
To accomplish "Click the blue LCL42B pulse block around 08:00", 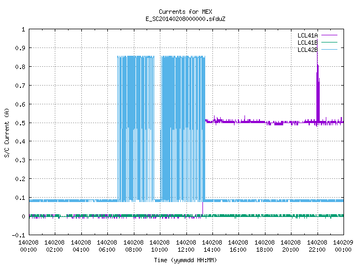I will coord(136,129).
